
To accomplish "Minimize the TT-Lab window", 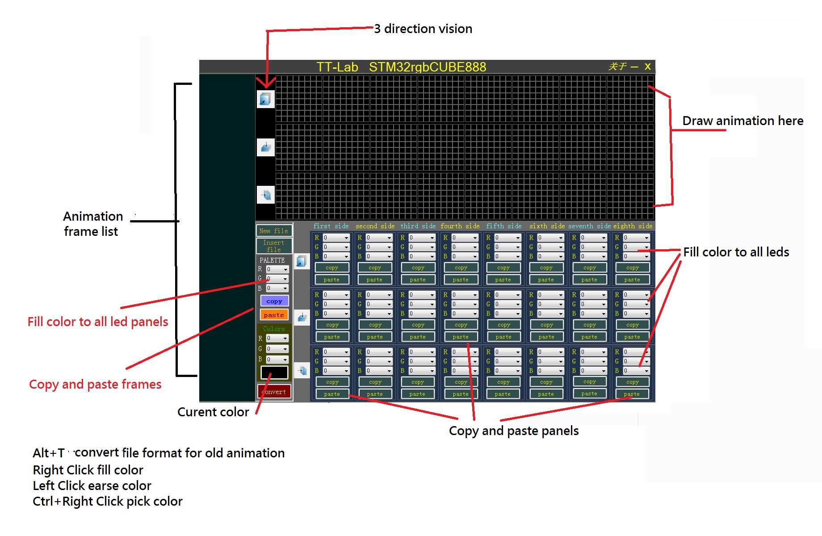I will [x=634, y=67].
